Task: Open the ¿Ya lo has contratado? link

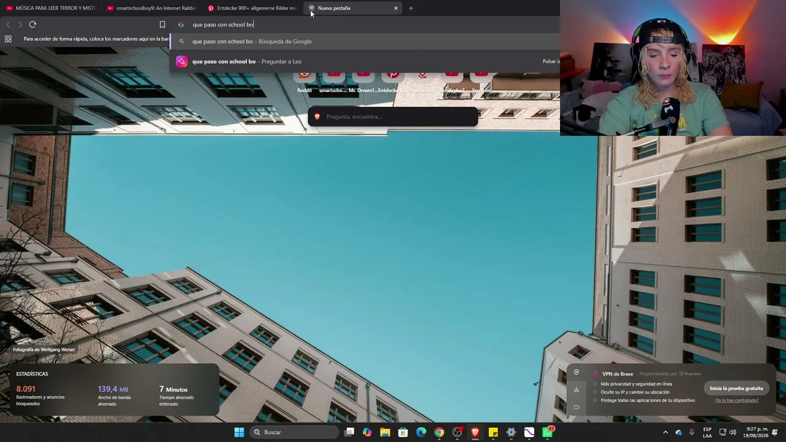Action: click(x=736, y=400)
